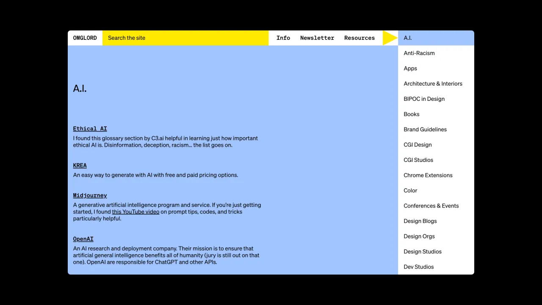Choose Anti-Racism from the resources list

tap(436, 53)
